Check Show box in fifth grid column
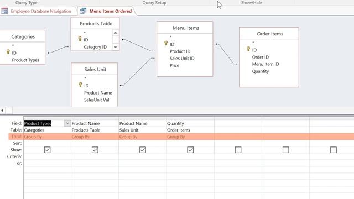The width and height of the screenshot is (354, 199). (238, 150)
